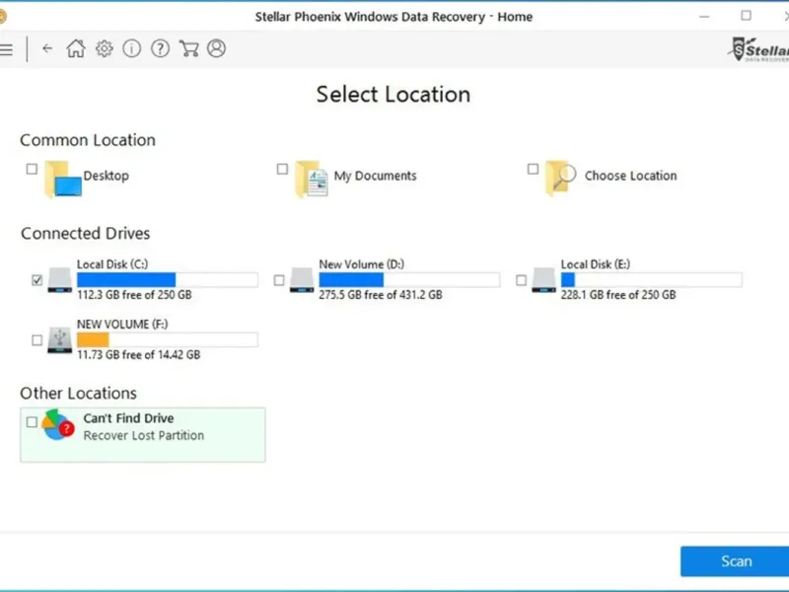This screenshot has width=789, height=592.
Task: Enable the Can't Find Drive checkbox
Action: click(32, 422)
